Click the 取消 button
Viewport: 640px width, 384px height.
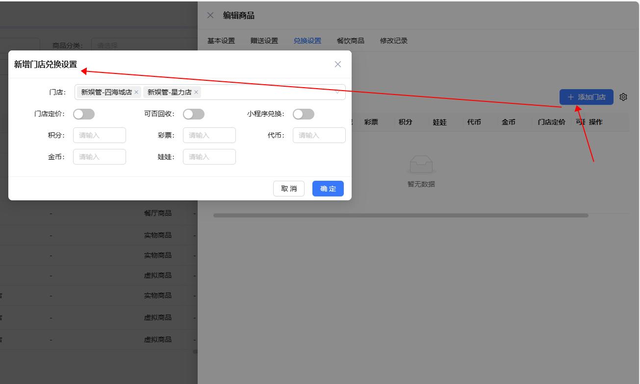pos(289,189)
